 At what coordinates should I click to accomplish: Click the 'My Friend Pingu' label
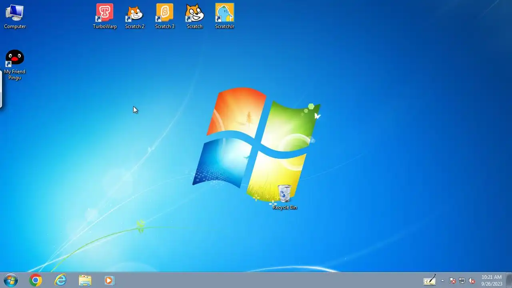click(x=15, y=75)
